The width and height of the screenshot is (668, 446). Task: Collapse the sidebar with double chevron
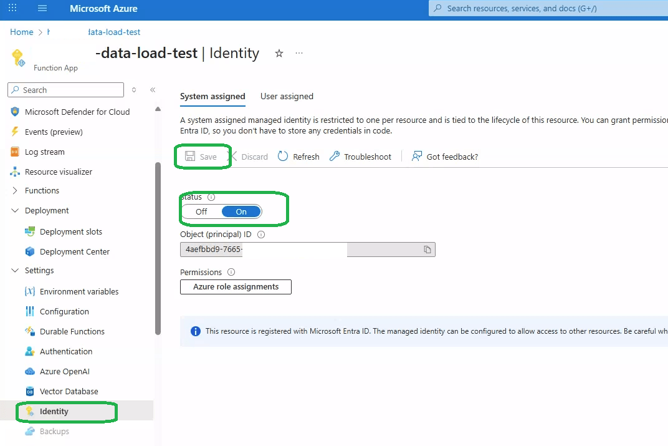pyautogui.click(x=153, y=90)
